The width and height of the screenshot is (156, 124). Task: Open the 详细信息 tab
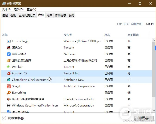60,15
